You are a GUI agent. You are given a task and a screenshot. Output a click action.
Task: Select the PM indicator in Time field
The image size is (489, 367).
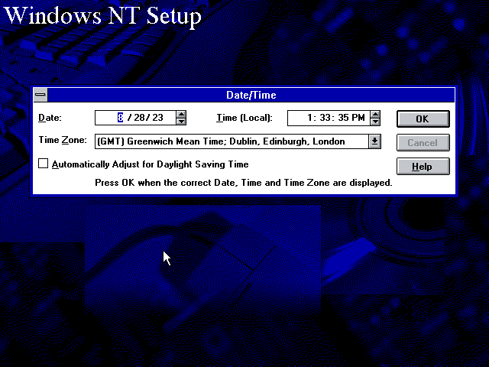coord(358,117)
